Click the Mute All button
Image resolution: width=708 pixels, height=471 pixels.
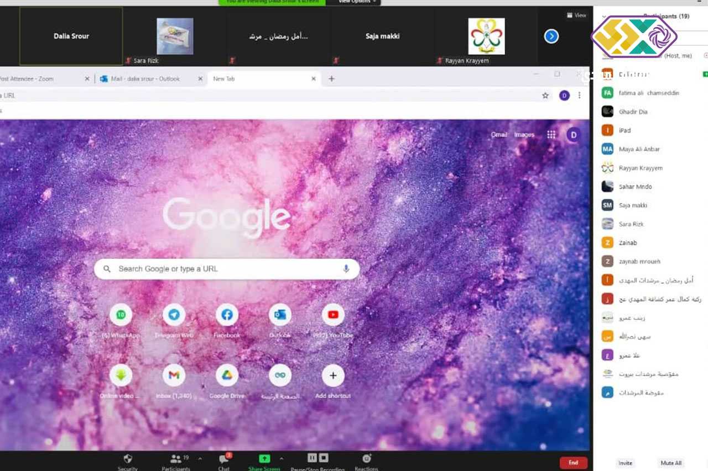pyautogui.click(x=671, y=463)
